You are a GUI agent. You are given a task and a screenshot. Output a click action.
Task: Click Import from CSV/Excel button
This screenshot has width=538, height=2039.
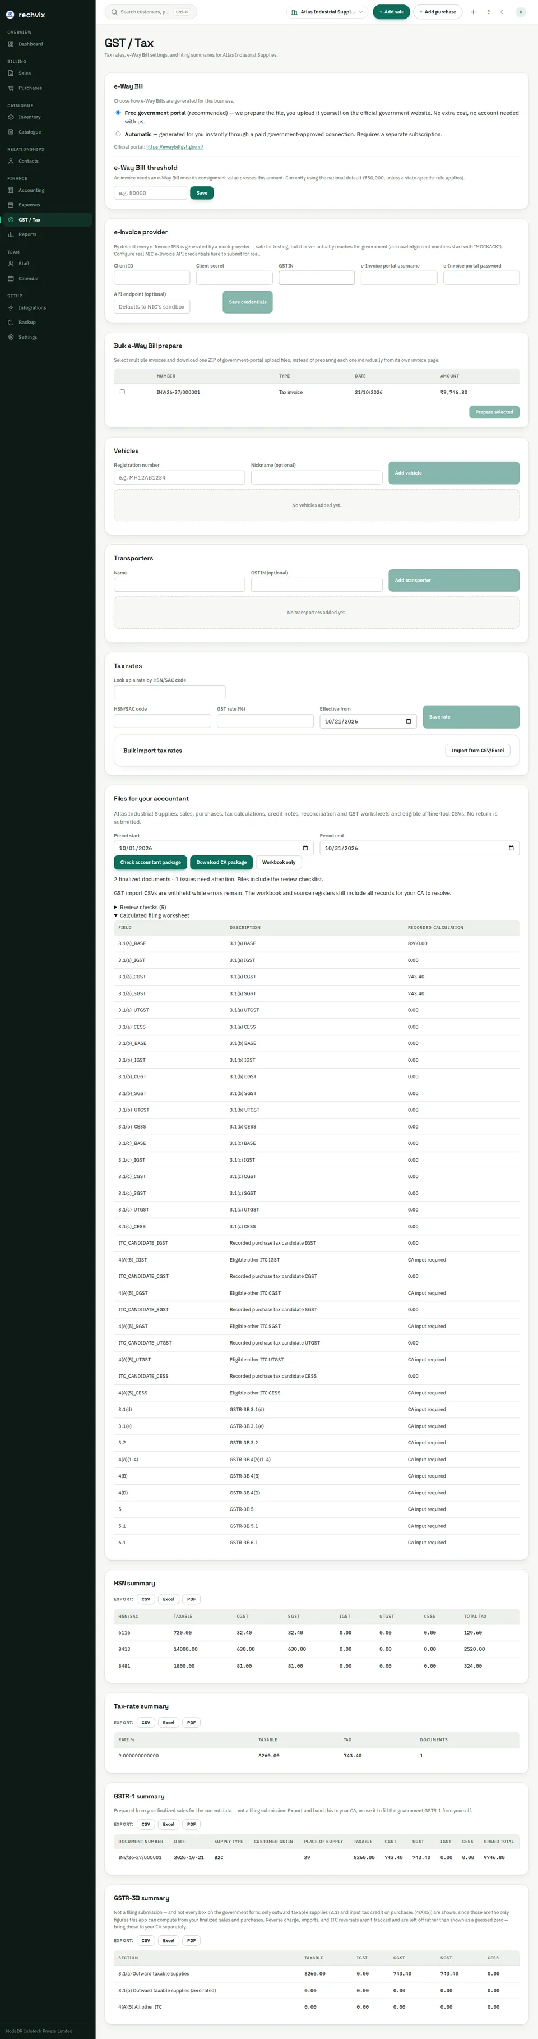[478, 751]
